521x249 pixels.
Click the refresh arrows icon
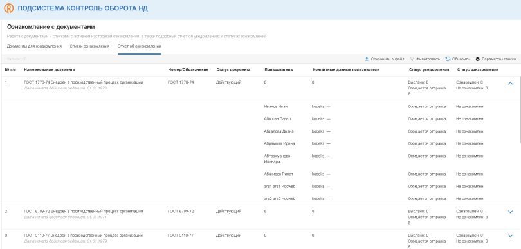448,59
